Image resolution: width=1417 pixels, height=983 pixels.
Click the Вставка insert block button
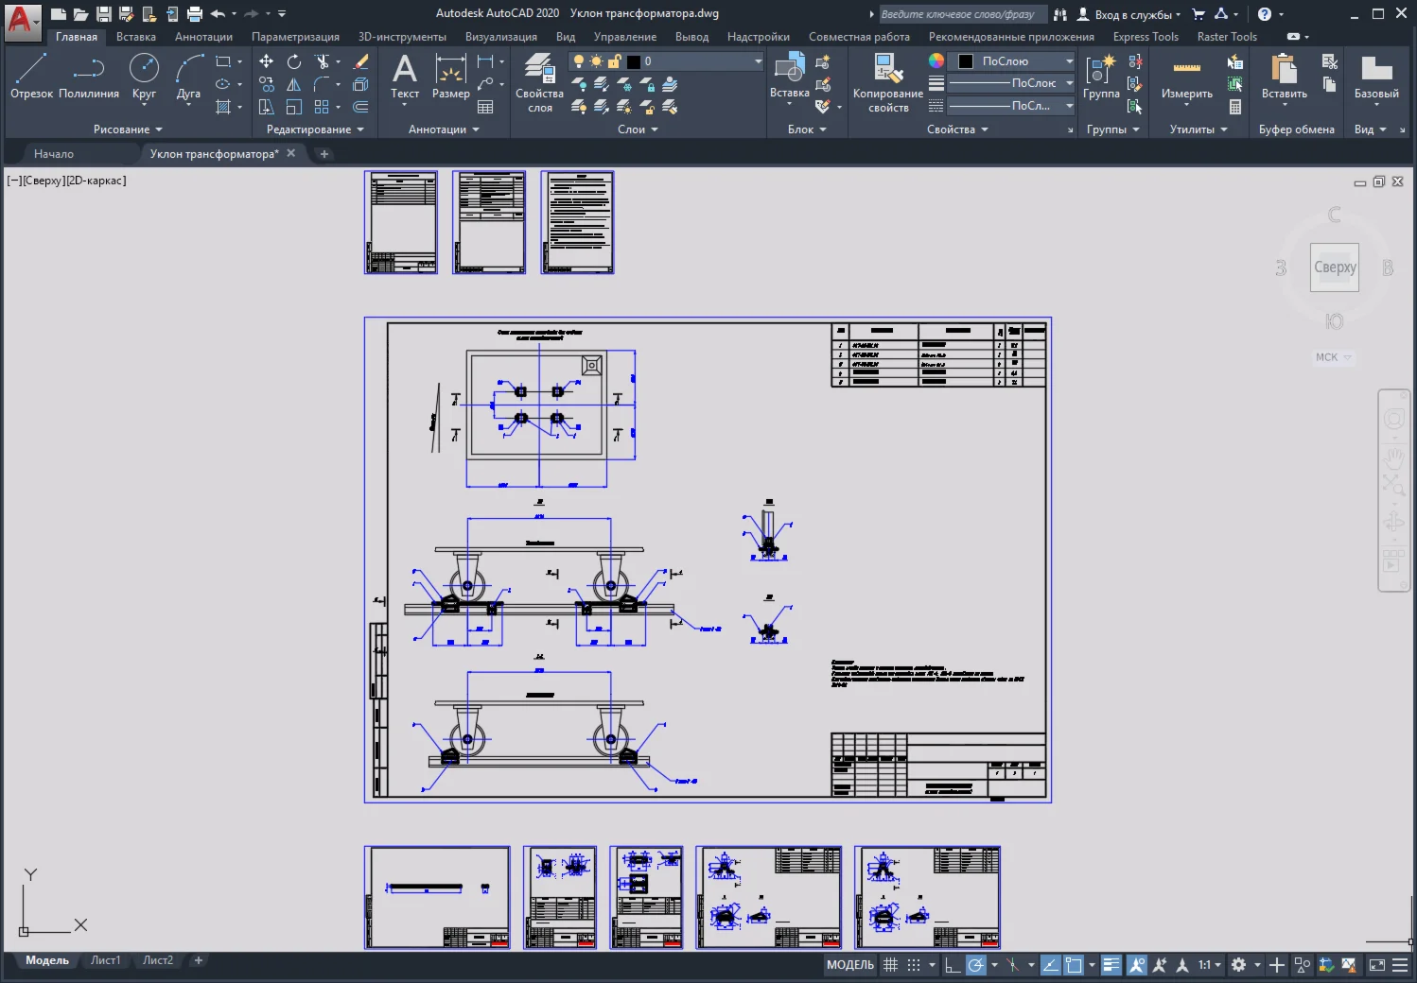click(x=789, y=77)
